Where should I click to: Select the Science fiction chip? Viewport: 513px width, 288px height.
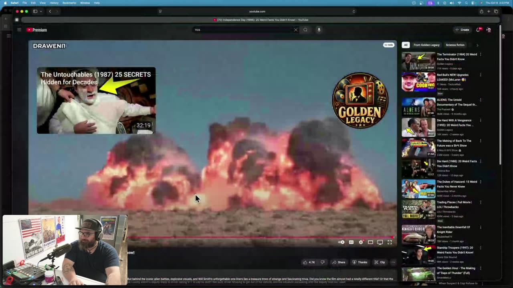coord(455,45)
